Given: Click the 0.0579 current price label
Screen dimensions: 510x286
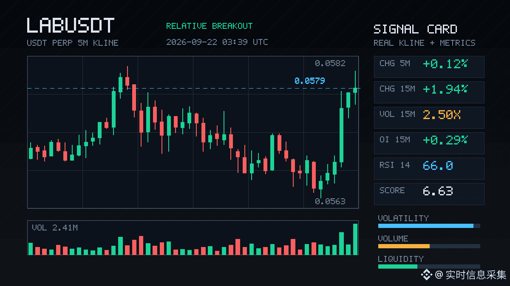Looking at the screenshot, I should (309, 81).
